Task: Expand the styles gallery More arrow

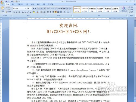Action: [120, 12]
